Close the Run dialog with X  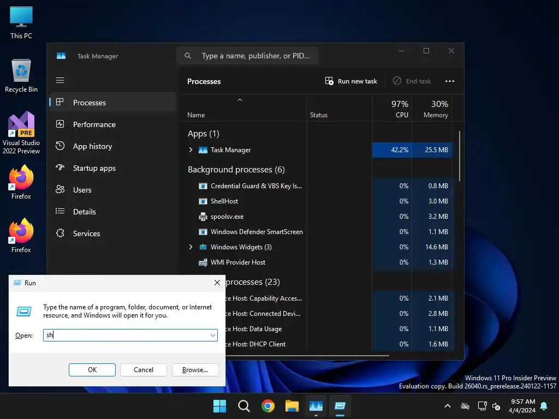pos(217,283)
